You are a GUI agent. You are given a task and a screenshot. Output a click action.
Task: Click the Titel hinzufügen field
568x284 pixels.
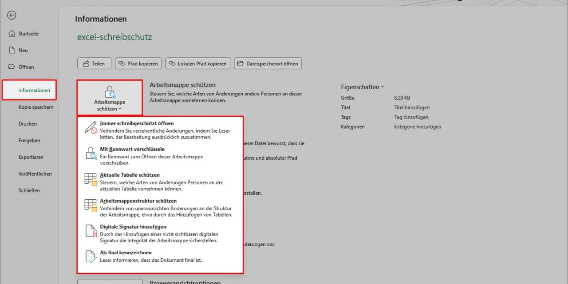point(412,107)
